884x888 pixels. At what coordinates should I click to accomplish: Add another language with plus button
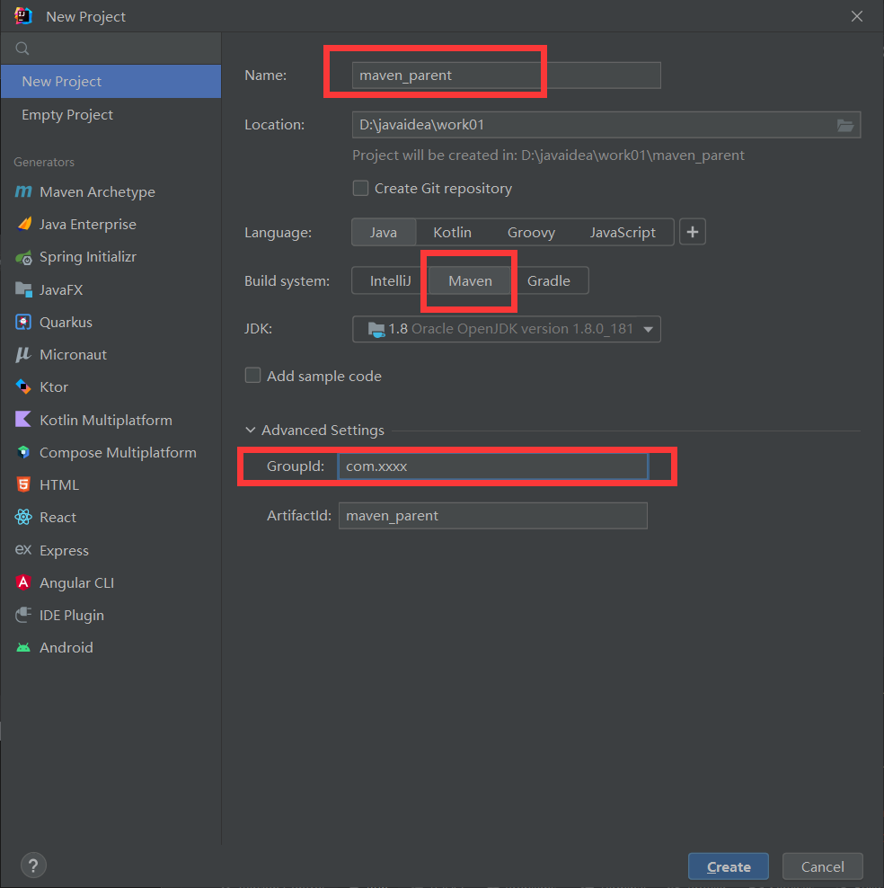(x=692, y=232)
